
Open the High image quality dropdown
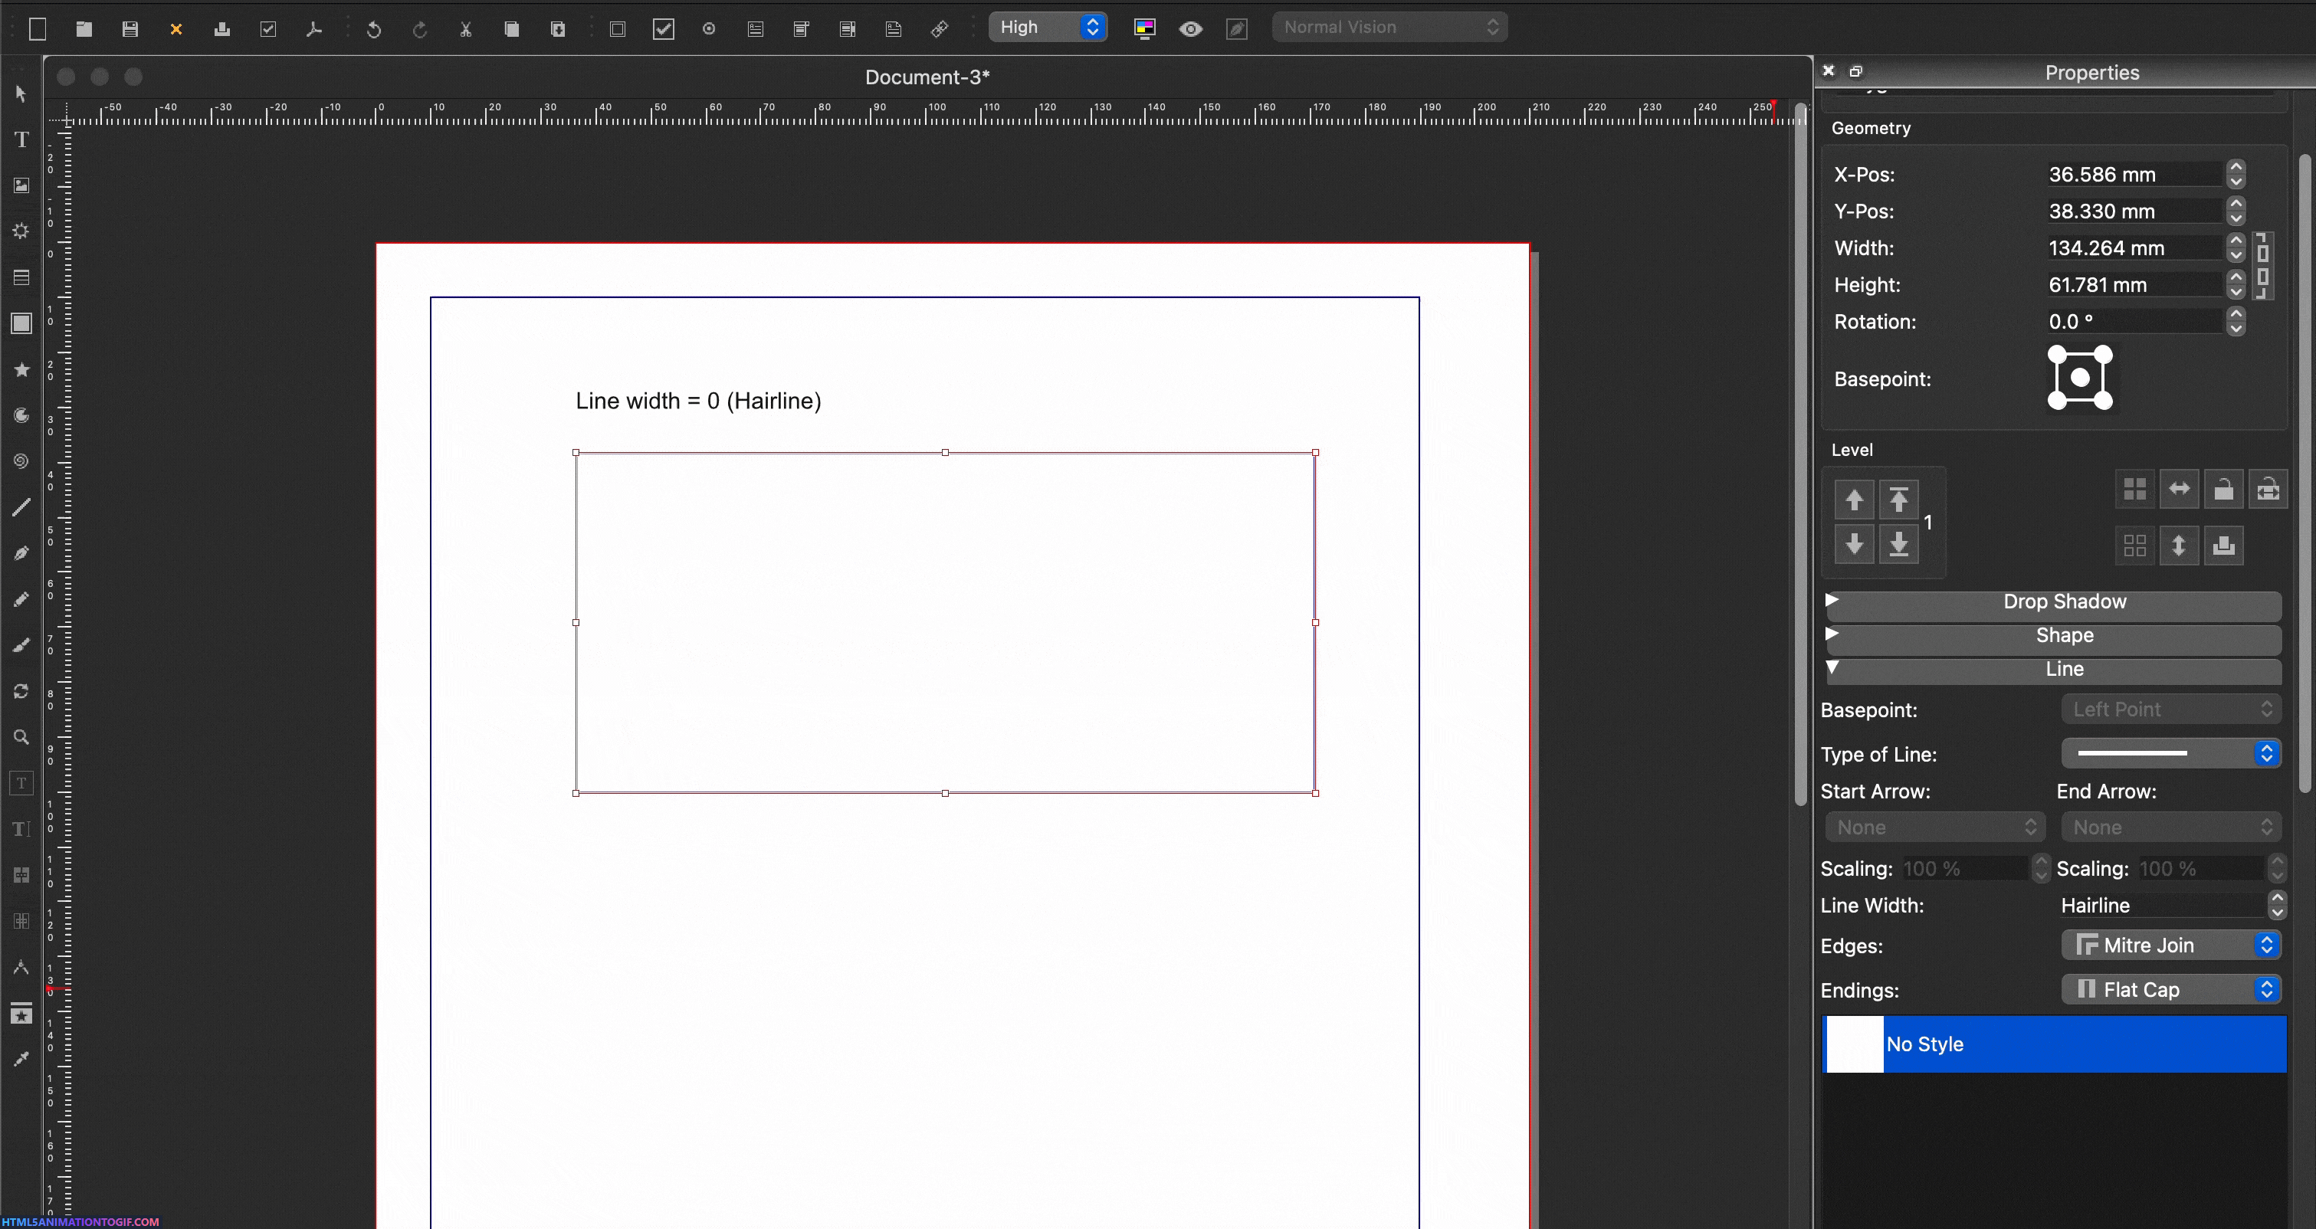(1048, 27)
